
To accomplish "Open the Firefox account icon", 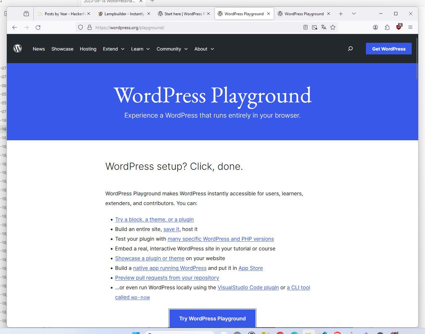I will pos(375,28).
